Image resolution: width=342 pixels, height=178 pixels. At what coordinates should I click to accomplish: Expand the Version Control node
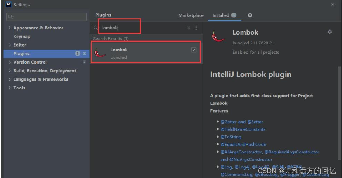tap(10, 62)
